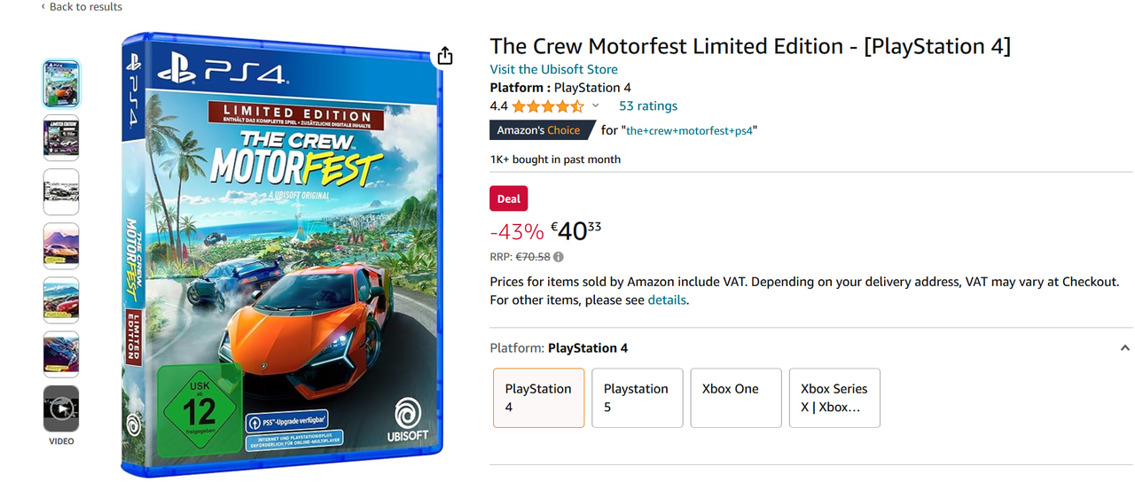Choose the PlayStation 4 platform option
The height and width of the screenshot is (482, 1135).
pos(538,398)
